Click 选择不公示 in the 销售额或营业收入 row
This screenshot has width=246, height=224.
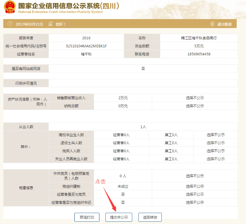click(195, 98)
